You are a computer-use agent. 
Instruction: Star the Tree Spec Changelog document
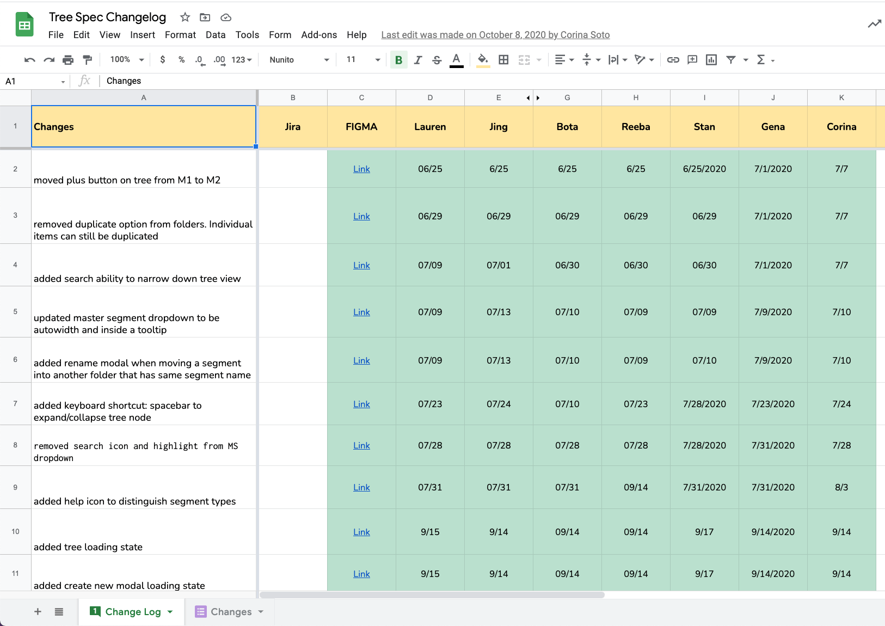[x=185, y=17]
